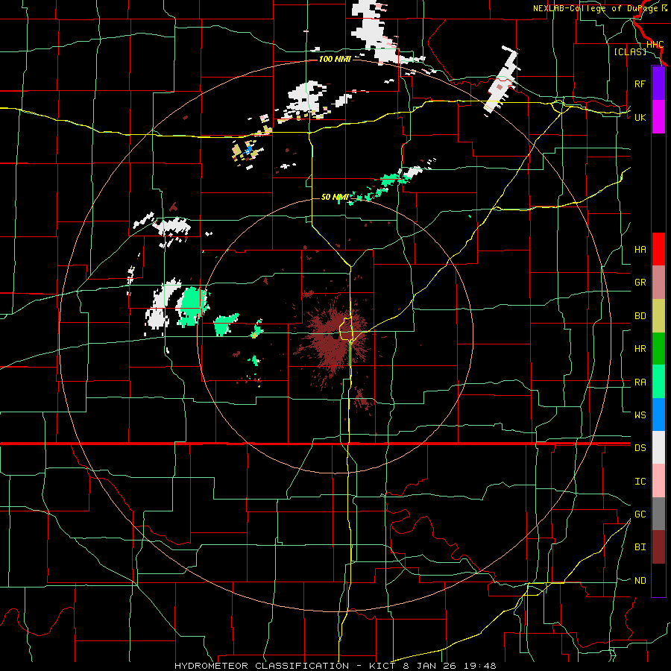Click the BD yellow legend swatch
The height and width of the screenshot is (671, 671).
pyautogui.click(x=658, y=316)
